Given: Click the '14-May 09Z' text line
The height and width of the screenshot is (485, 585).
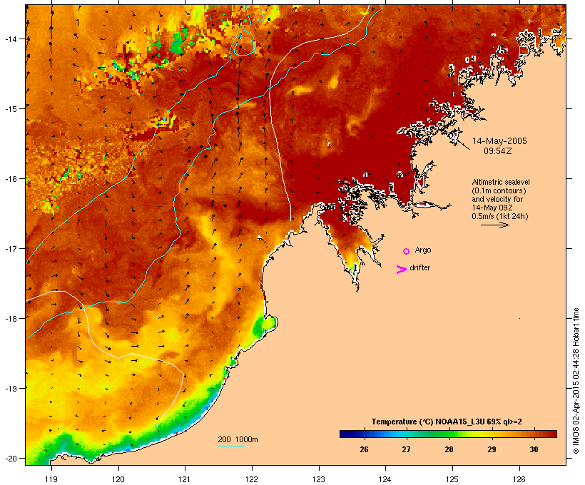Looking at the screenshot, I should click(x=492, y=208).
